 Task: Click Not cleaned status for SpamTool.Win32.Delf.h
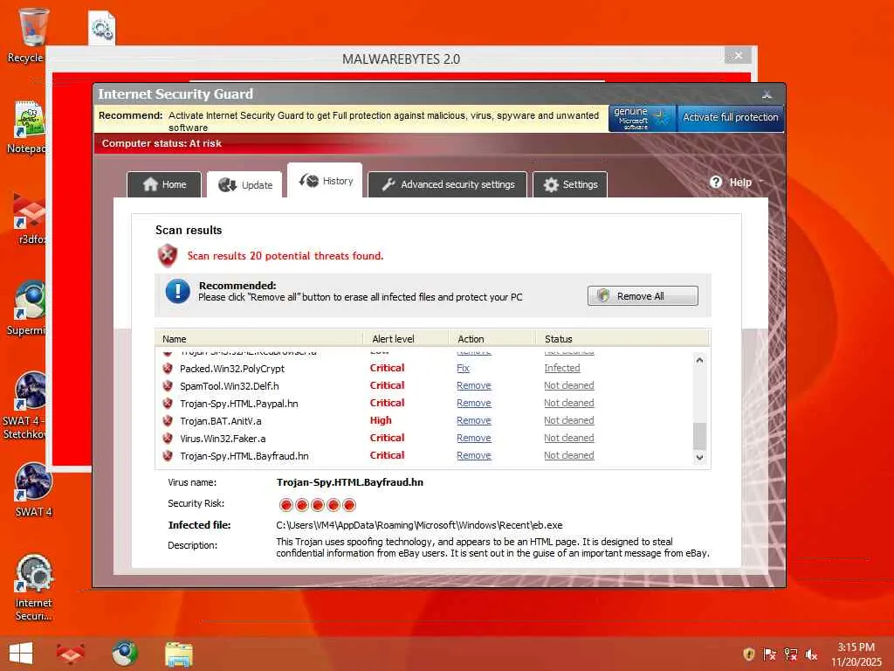[569, 385]
